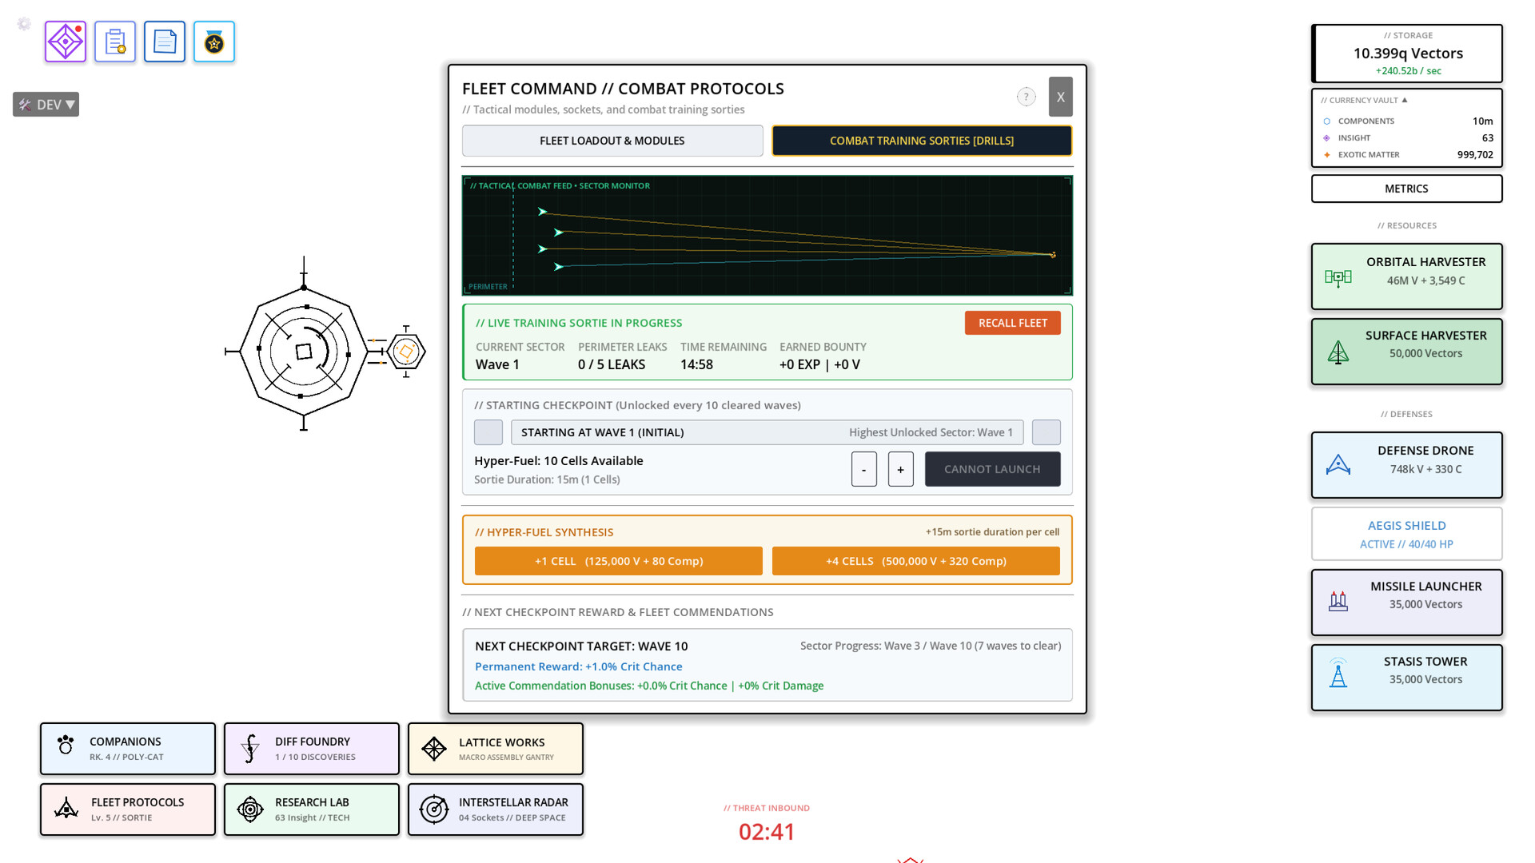Close the Fleet Command dialog
Screen dimensions: 1535x863
click(x=1061, y=97)
